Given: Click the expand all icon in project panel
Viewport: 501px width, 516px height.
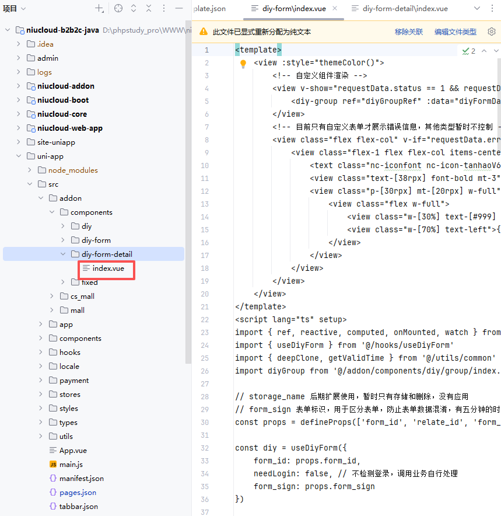Looking at the screenshot, I should 134,8.
